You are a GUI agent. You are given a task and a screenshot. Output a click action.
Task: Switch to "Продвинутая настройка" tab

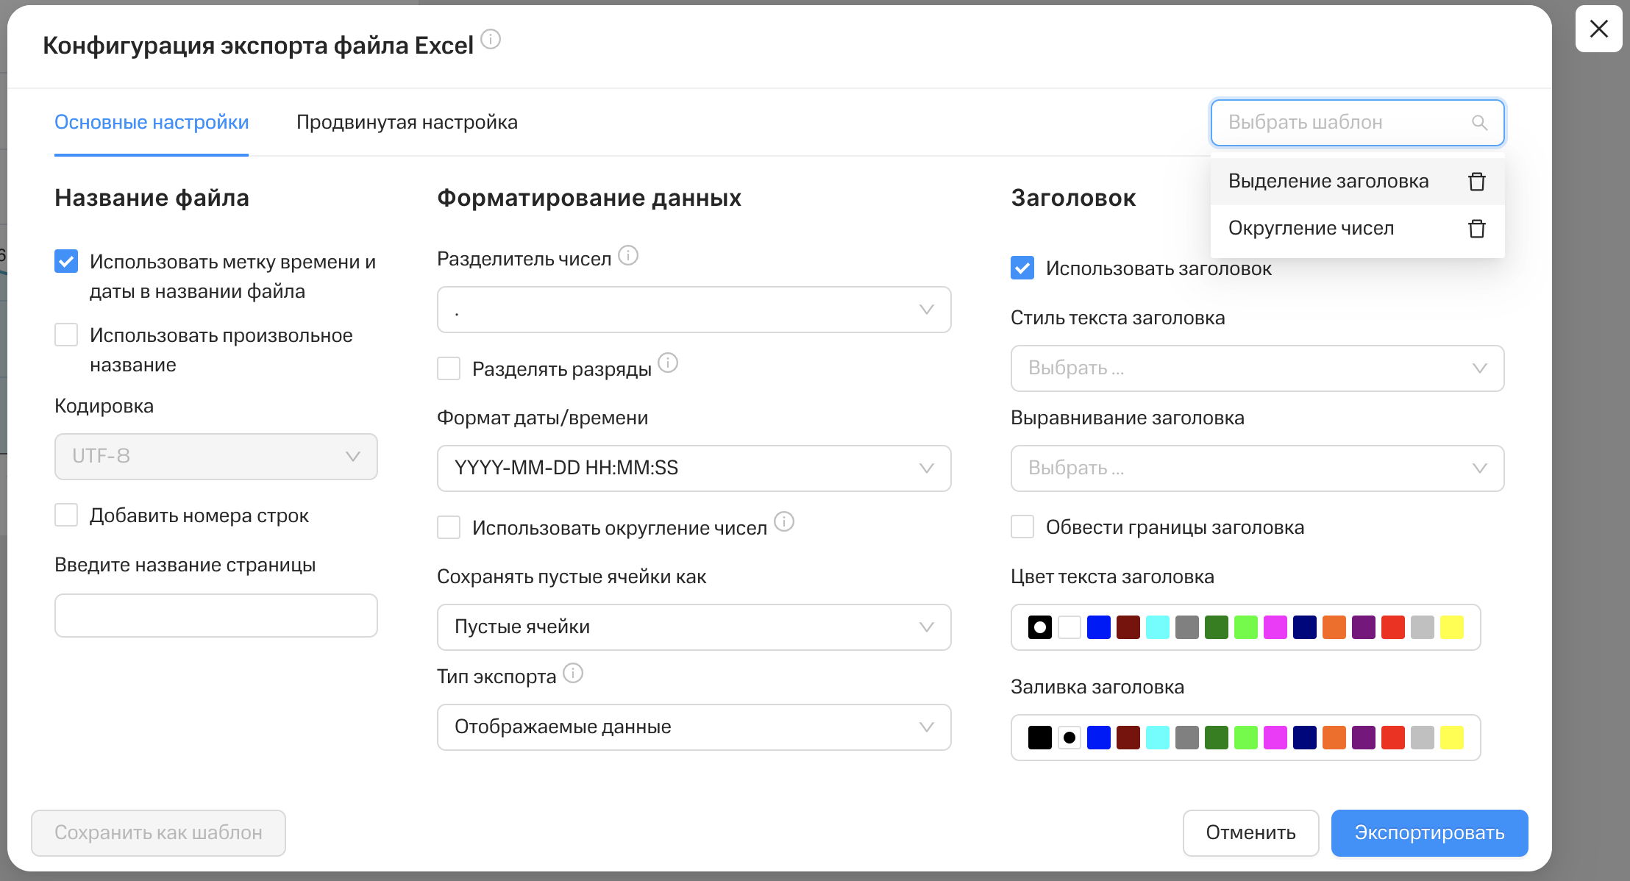pos(407,122)
